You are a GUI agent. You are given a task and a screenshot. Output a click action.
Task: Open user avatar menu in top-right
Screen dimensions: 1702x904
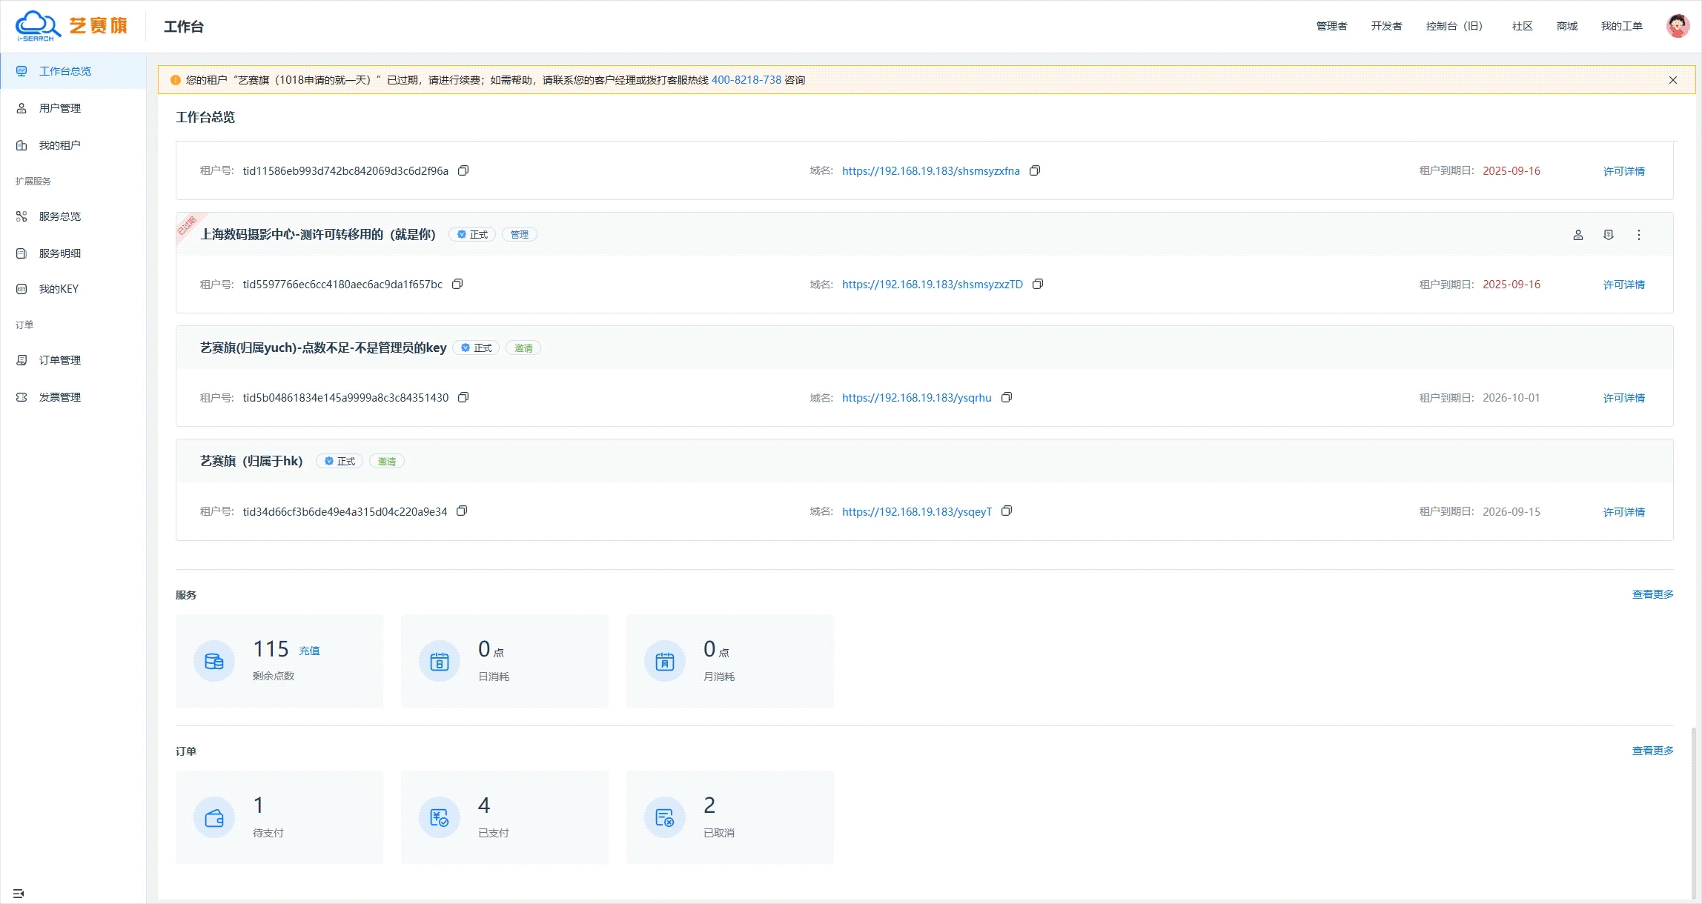(x=1678, y=26)
